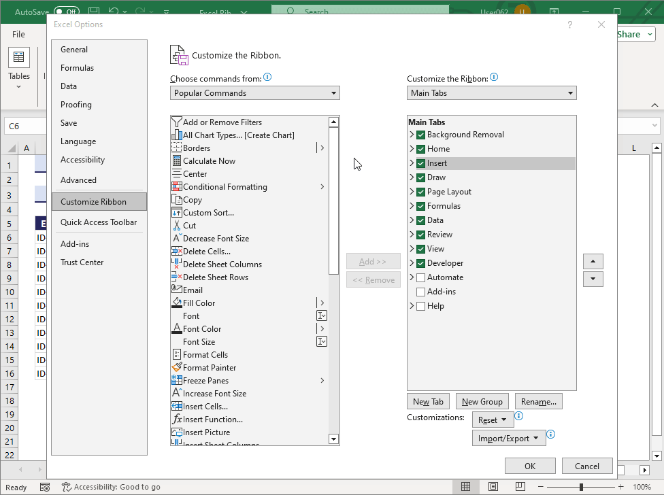Viewport: 664px width, 495px height.
Task: Click the New Tab button
Action: pyautogui.click(x=428, y=401)
